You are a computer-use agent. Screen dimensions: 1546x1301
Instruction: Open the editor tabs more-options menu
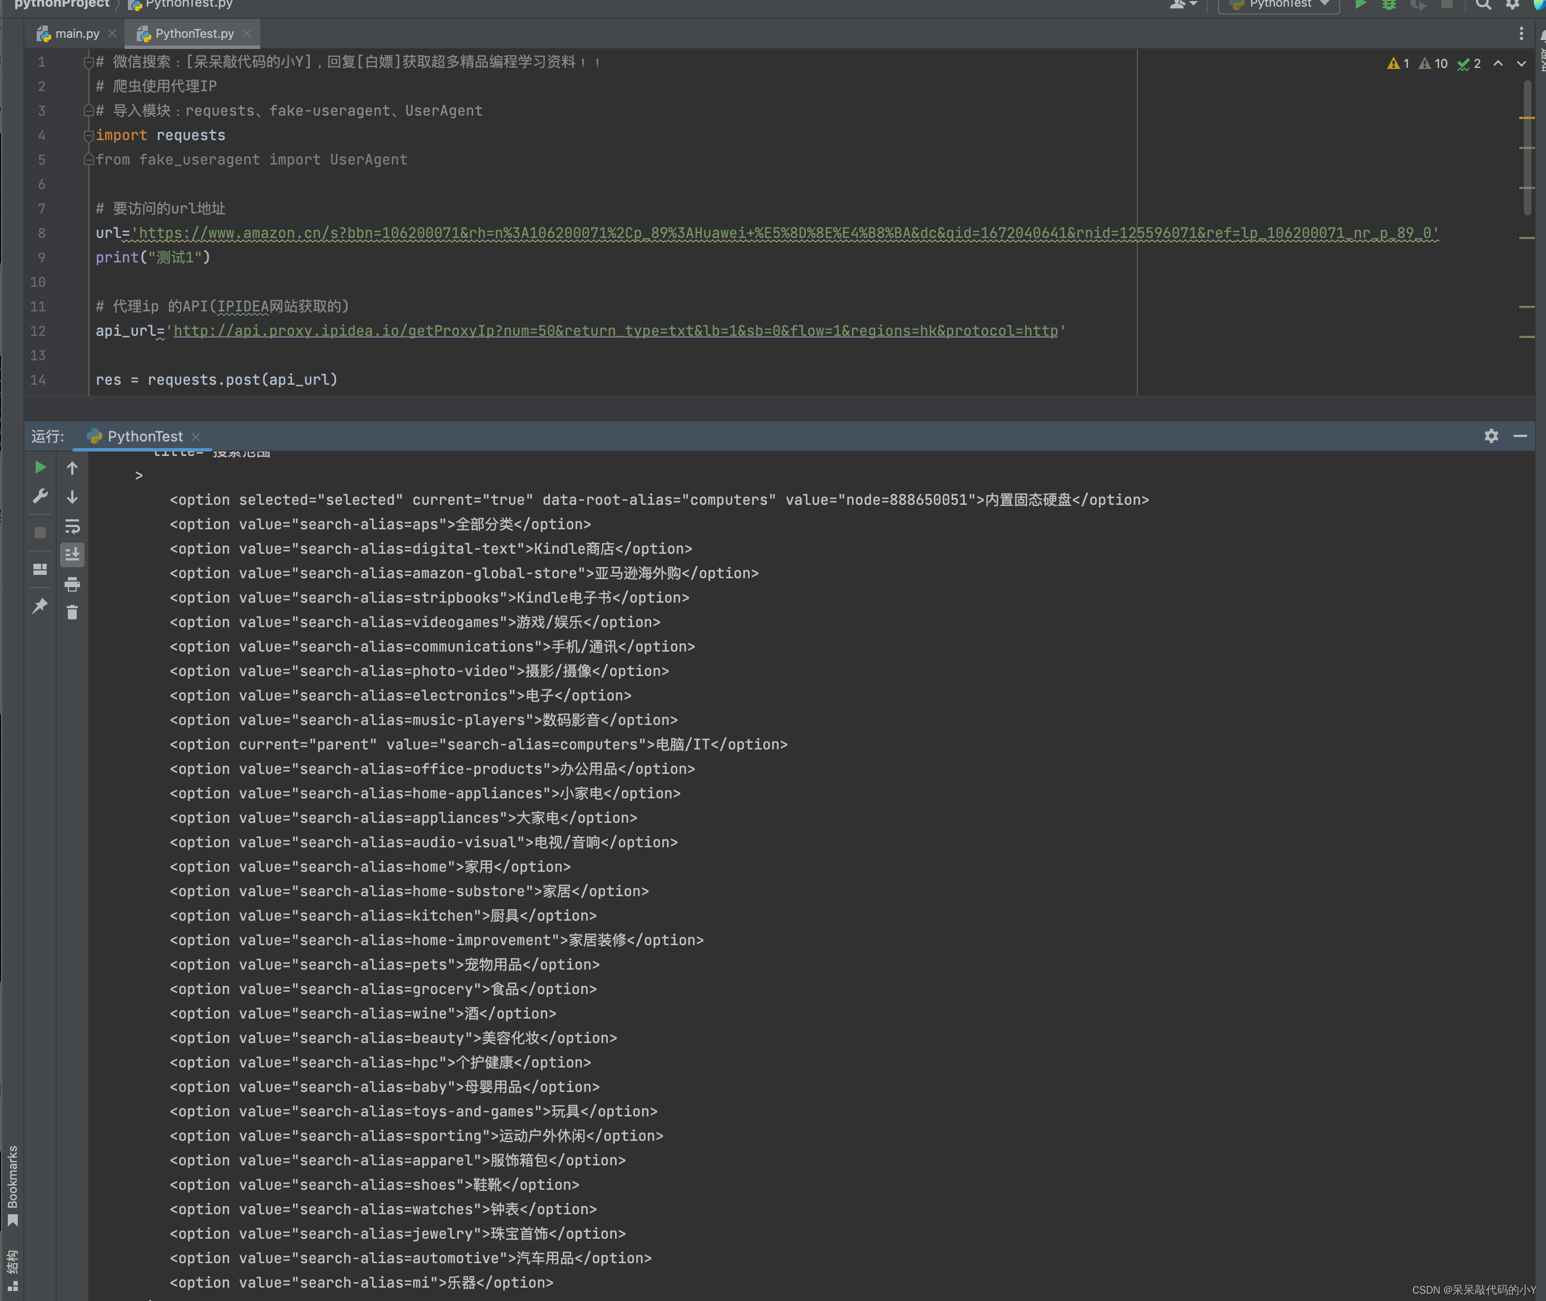tap(1521, 33)
